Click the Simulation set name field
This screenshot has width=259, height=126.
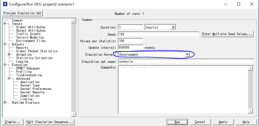pyautogui.click(x=186, y=61)
